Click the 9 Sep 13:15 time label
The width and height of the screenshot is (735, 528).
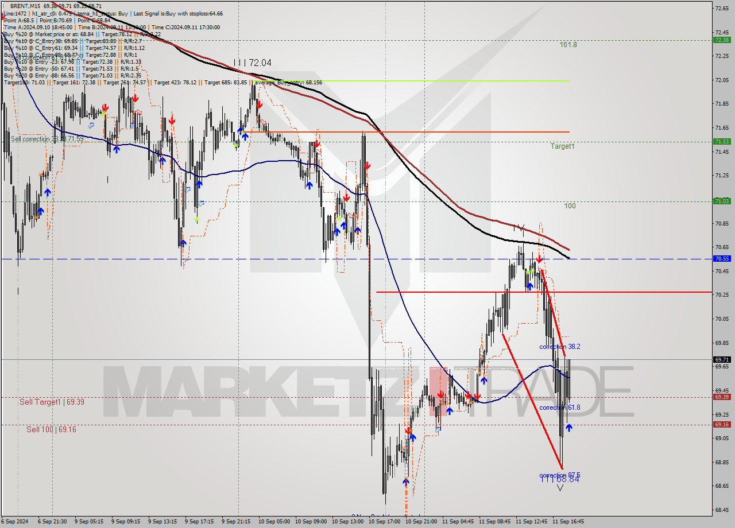pos(163,522)
